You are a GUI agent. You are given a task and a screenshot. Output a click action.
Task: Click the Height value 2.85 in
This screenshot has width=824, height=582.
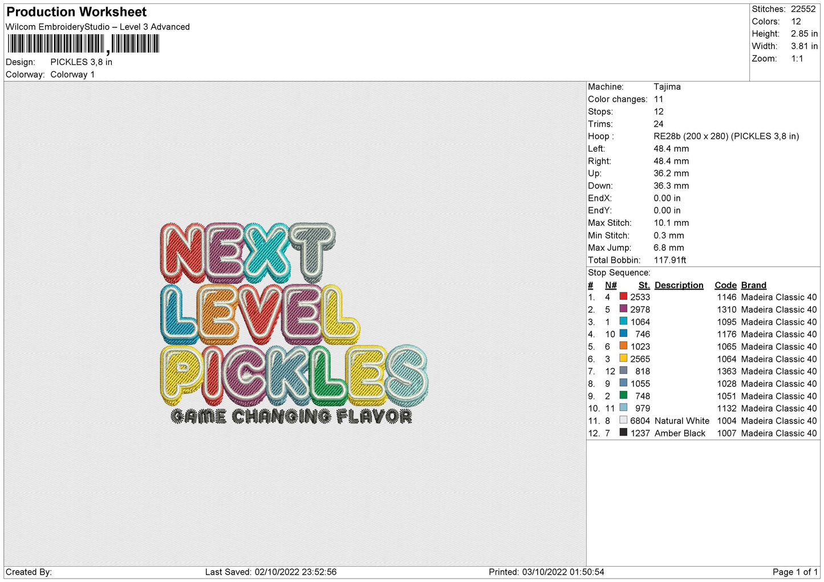pos(804,34)
